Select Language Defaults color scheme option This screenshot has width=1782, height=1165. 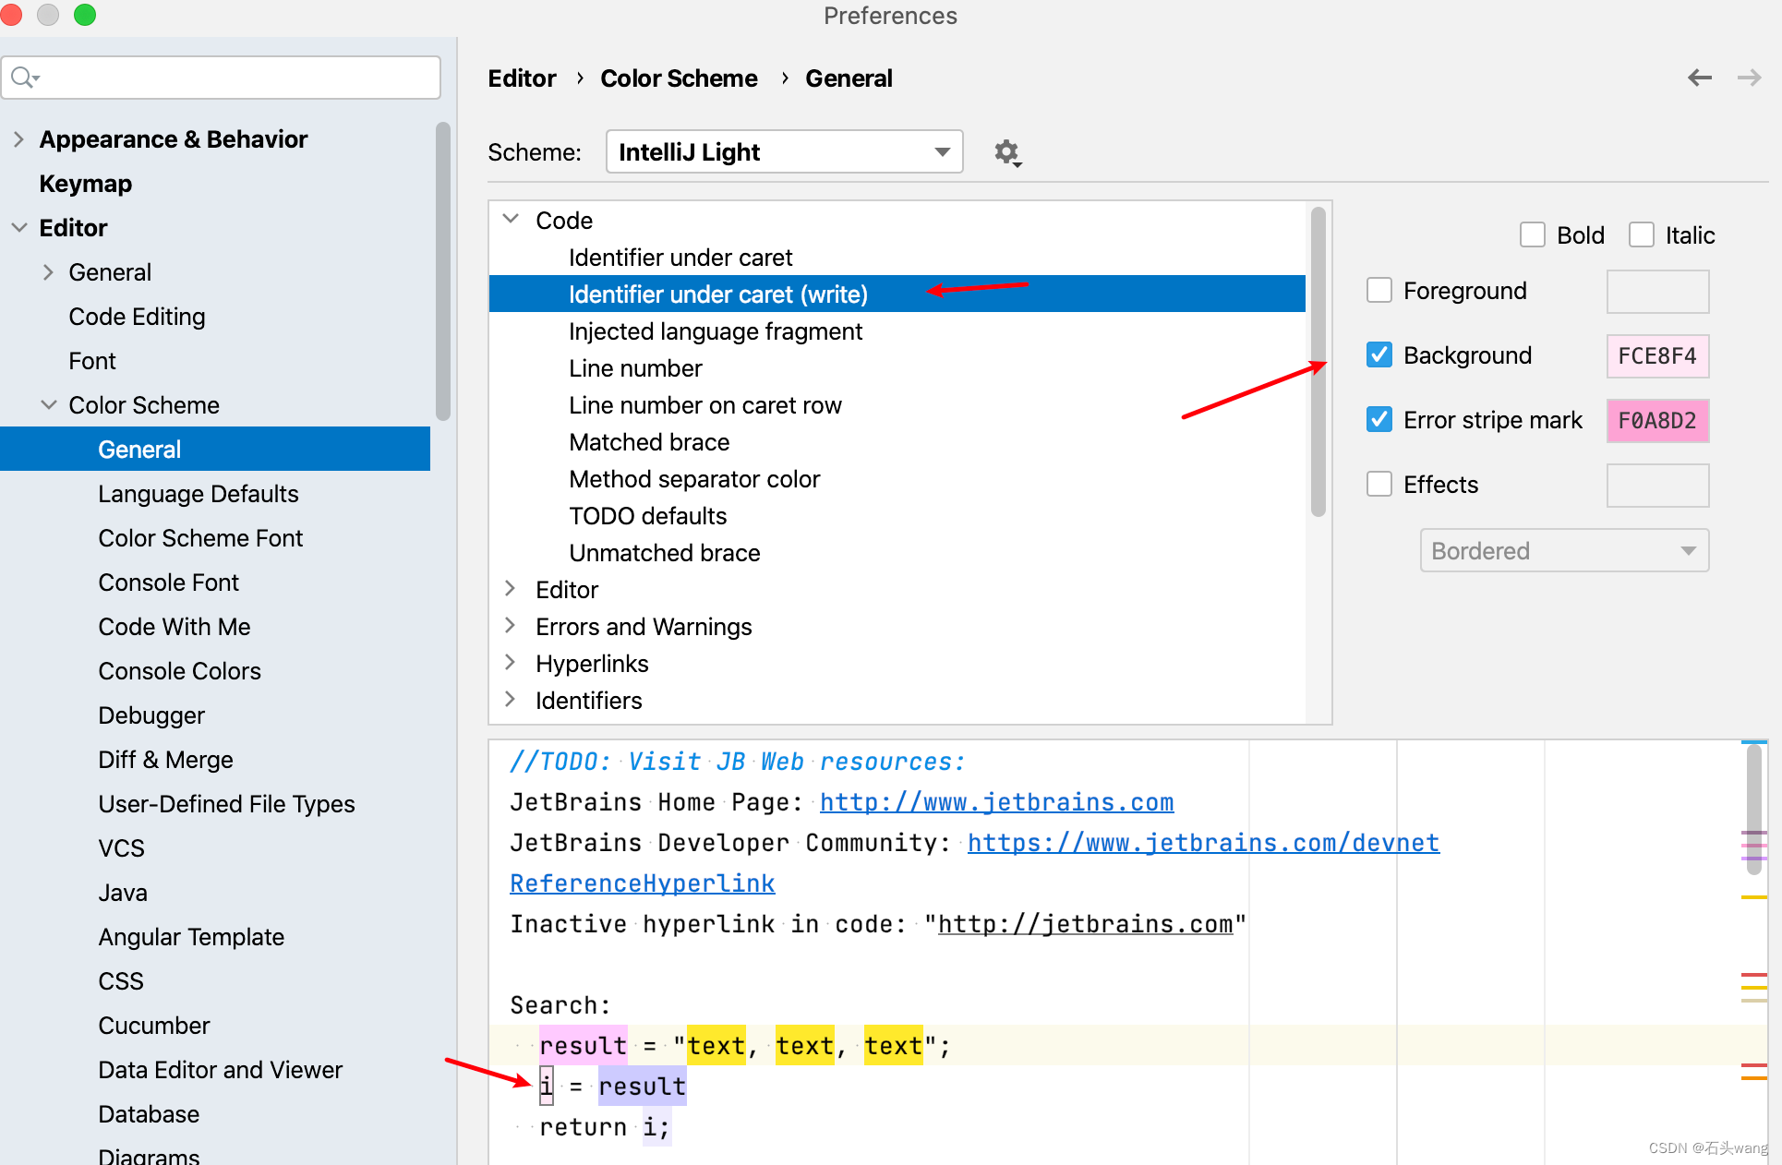point(198,493)
